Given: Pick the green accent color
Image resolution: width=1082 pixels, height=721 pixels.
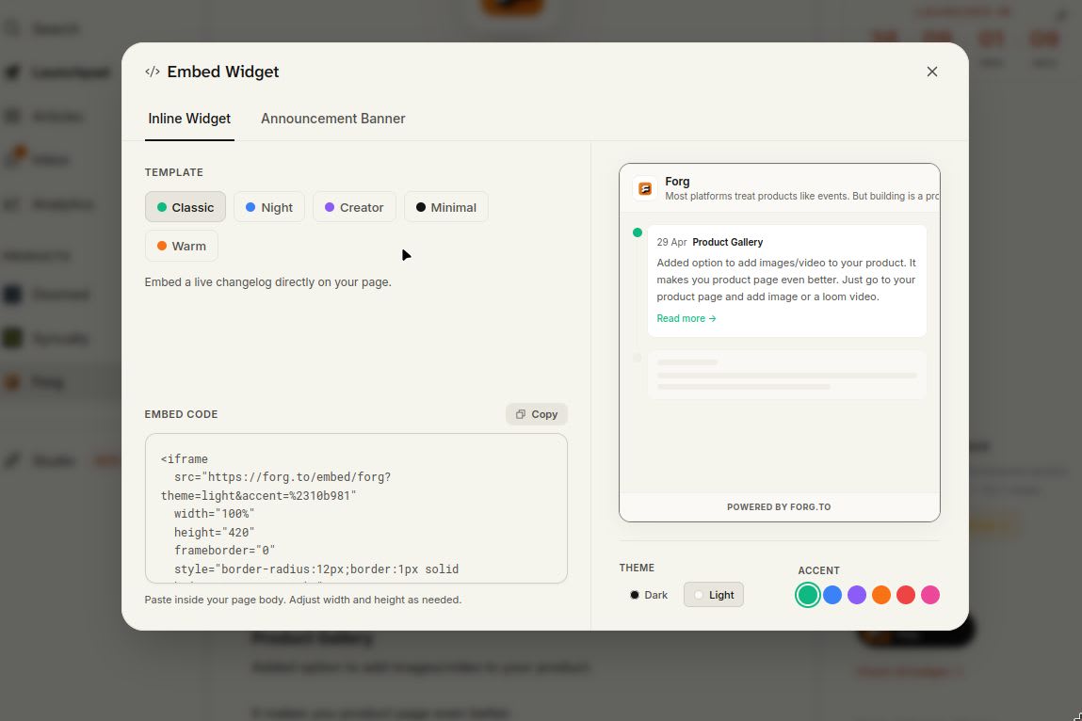Looking at the screenshot, I should 807,595.
